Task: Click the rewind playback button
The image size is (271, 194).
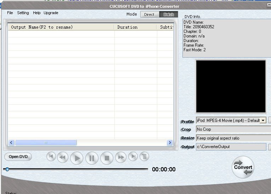Action: (x=63, y=157)
